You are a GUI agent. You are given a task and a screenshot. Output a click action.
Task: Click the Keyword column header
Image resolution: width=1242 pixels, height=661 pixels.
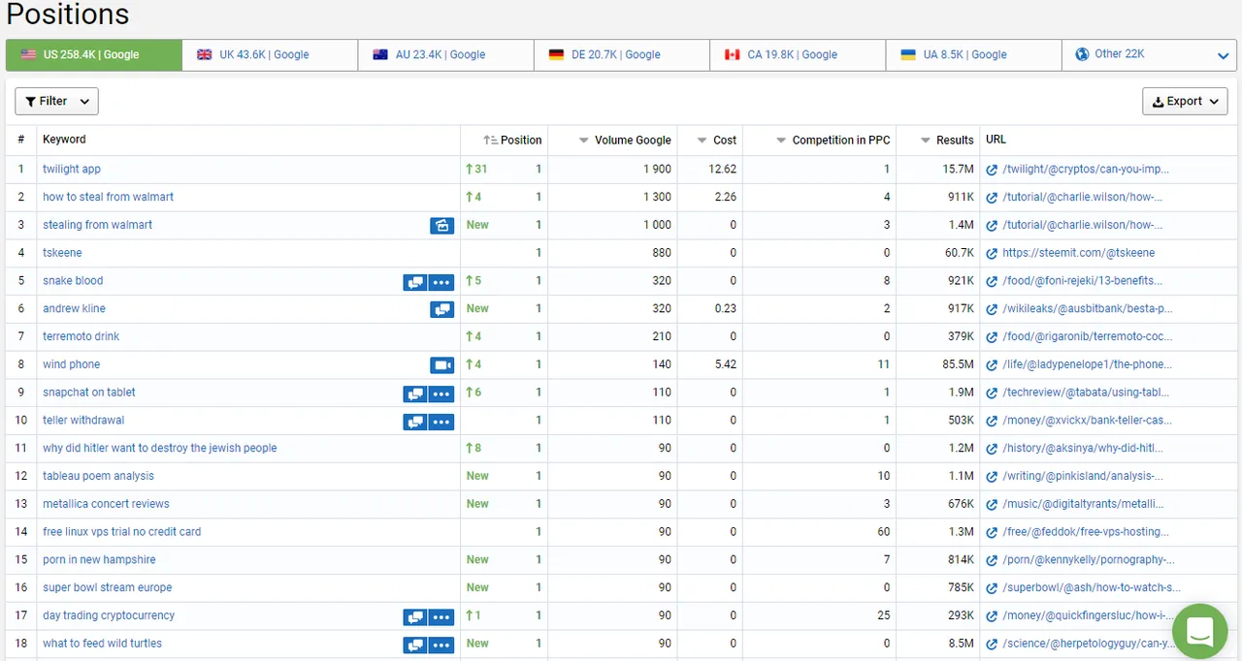(64, 140)
